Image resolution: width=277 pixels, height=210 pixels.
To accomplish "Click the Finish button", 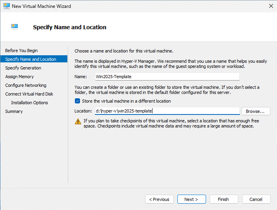I will coord(224,199).
